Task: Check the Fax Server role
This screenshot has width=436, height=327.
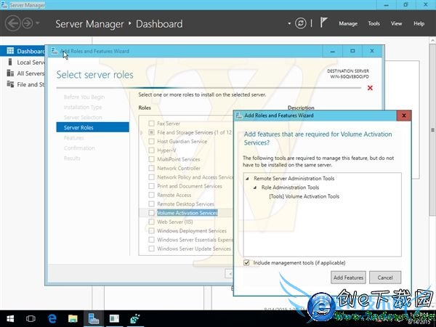Action: tap(151, 124)
